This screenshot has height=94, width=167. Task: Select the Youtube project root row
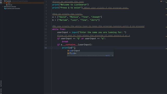coord(23,1)
